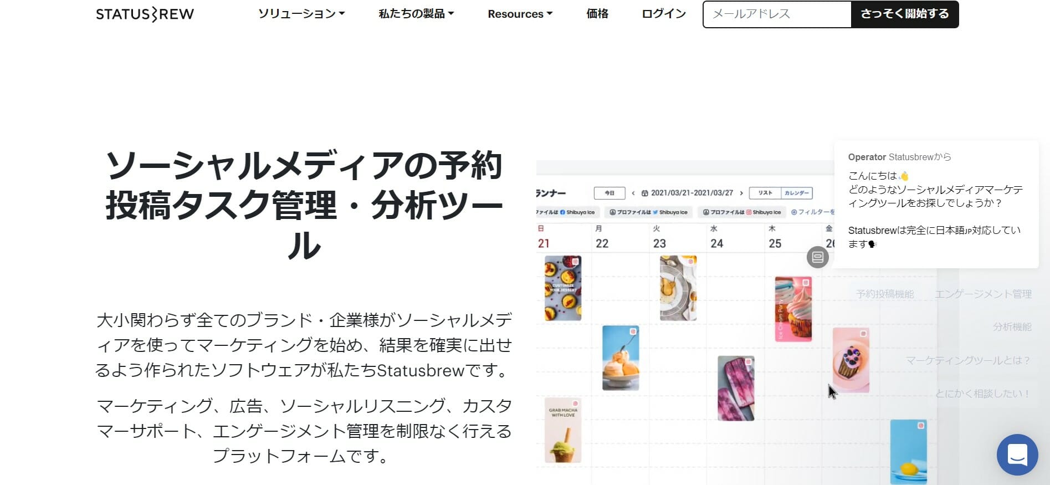Go to the ログイン page

pyautogui.click(x=664, y=14)
